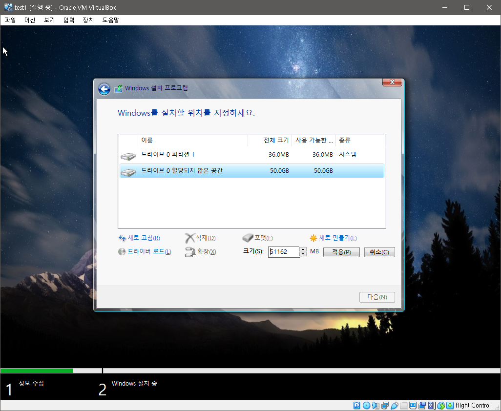The width and height of the screenshot is (501, 411).
Task: Click the 포맷(F) option
Action: [264, 238]
